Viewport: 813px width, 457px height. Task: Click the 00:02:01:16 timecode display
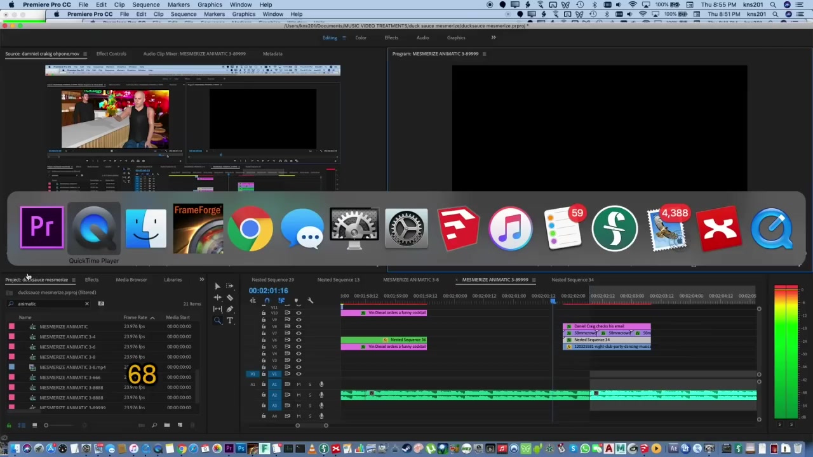tap(268, 291)
